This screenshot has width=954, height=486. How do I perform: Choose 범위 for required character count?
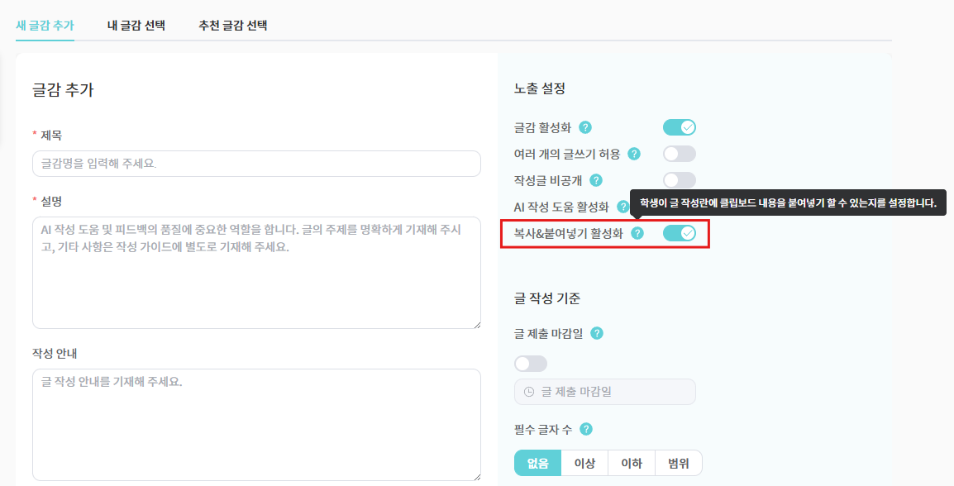pyautogui.click(x=678, y=462)
